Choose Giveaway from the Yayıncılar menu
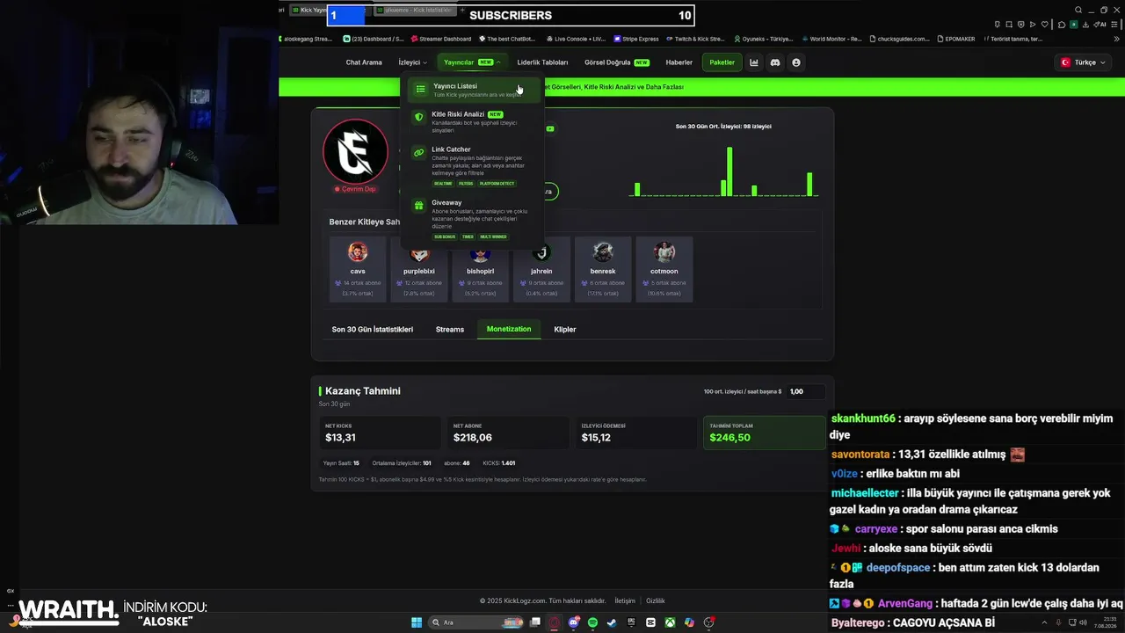1125x633 pixels. [x=473, y=219]
